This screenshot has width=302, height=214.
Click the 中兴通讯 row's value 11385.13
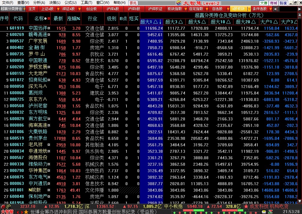[200, 184]
